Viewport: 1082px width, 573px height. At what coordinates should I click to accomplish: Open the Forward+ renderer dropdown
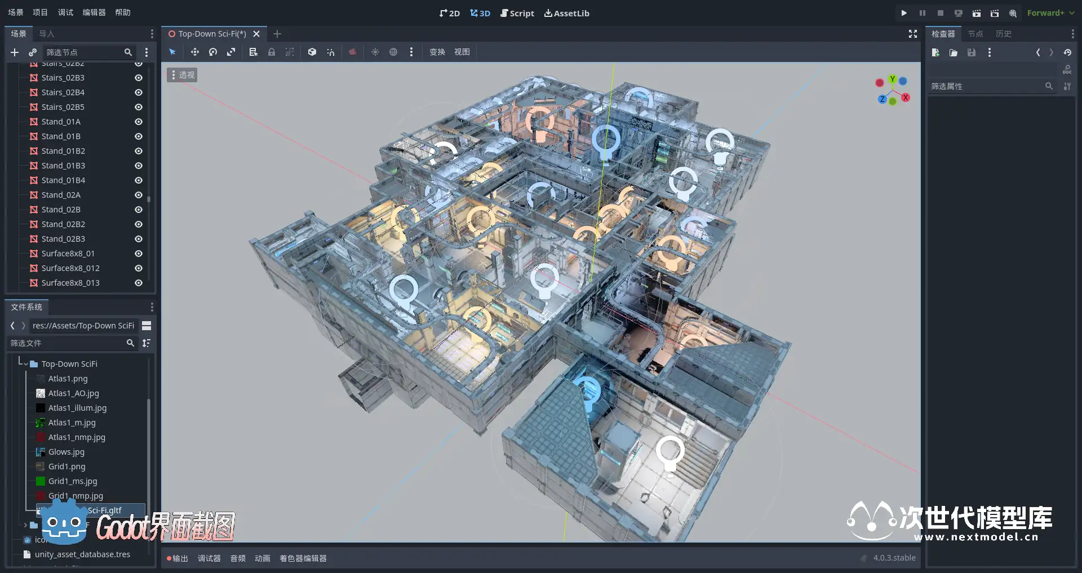tap(1050, 13)
